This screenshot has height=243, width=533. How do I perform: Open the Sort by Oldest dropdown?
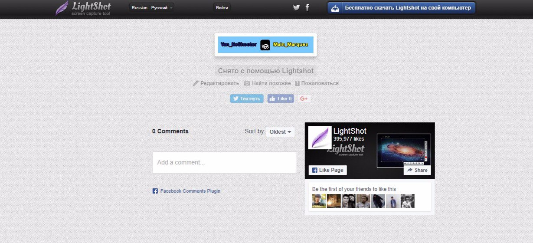click(x=281, y=132)
